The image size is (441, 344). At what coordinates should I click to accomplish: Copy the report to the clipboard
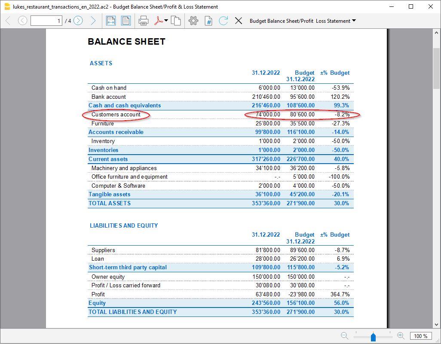(x=175, y=21)
